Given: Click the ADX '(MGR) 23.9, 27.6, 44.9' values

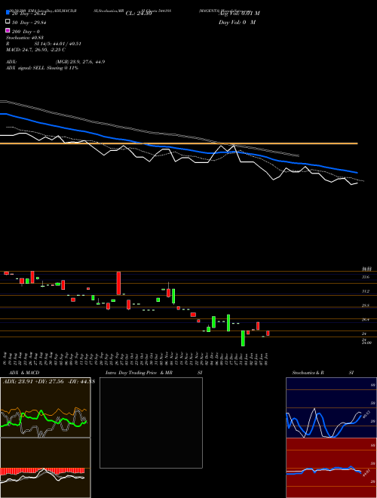Looking at the screenshot, I should click(x=80, y=62).
